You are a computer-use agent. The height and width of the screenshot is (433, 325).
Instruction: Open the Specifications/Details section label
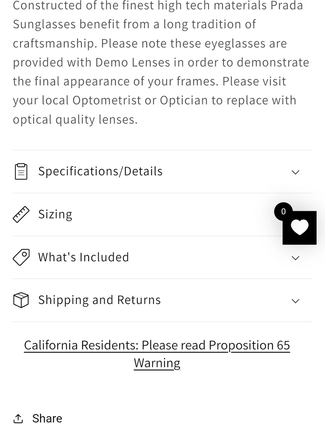[x=100, y=171]
